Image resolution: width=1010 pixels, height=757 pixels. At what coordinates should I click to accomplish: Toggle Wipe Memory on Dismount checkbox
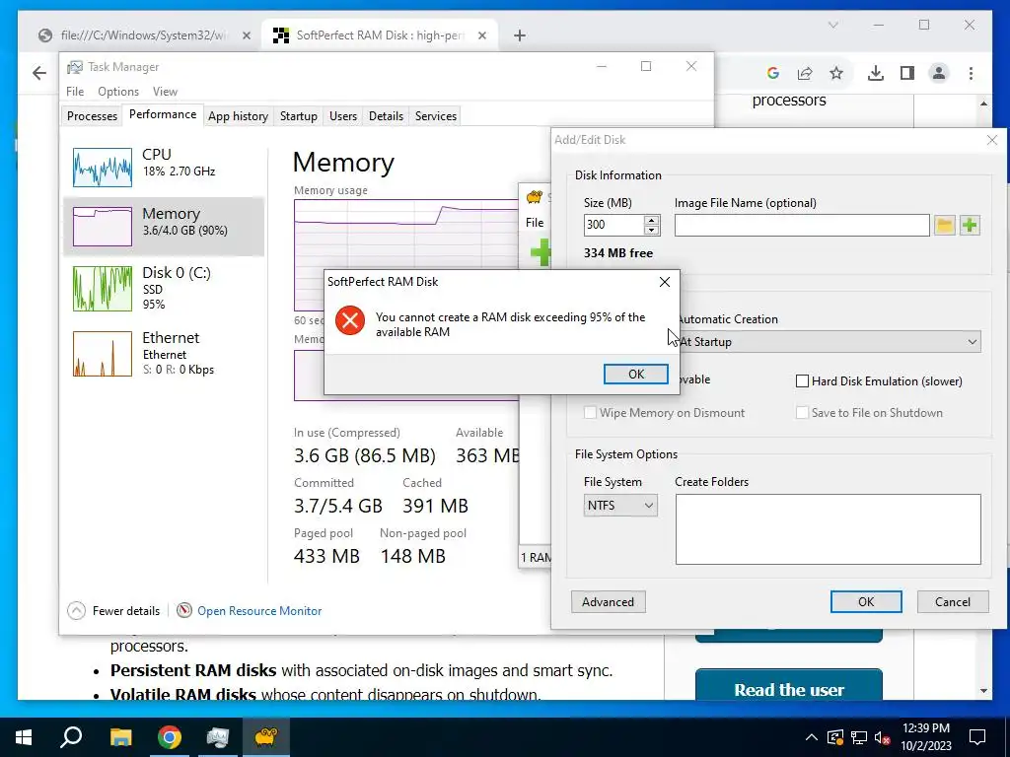point(590,413)
